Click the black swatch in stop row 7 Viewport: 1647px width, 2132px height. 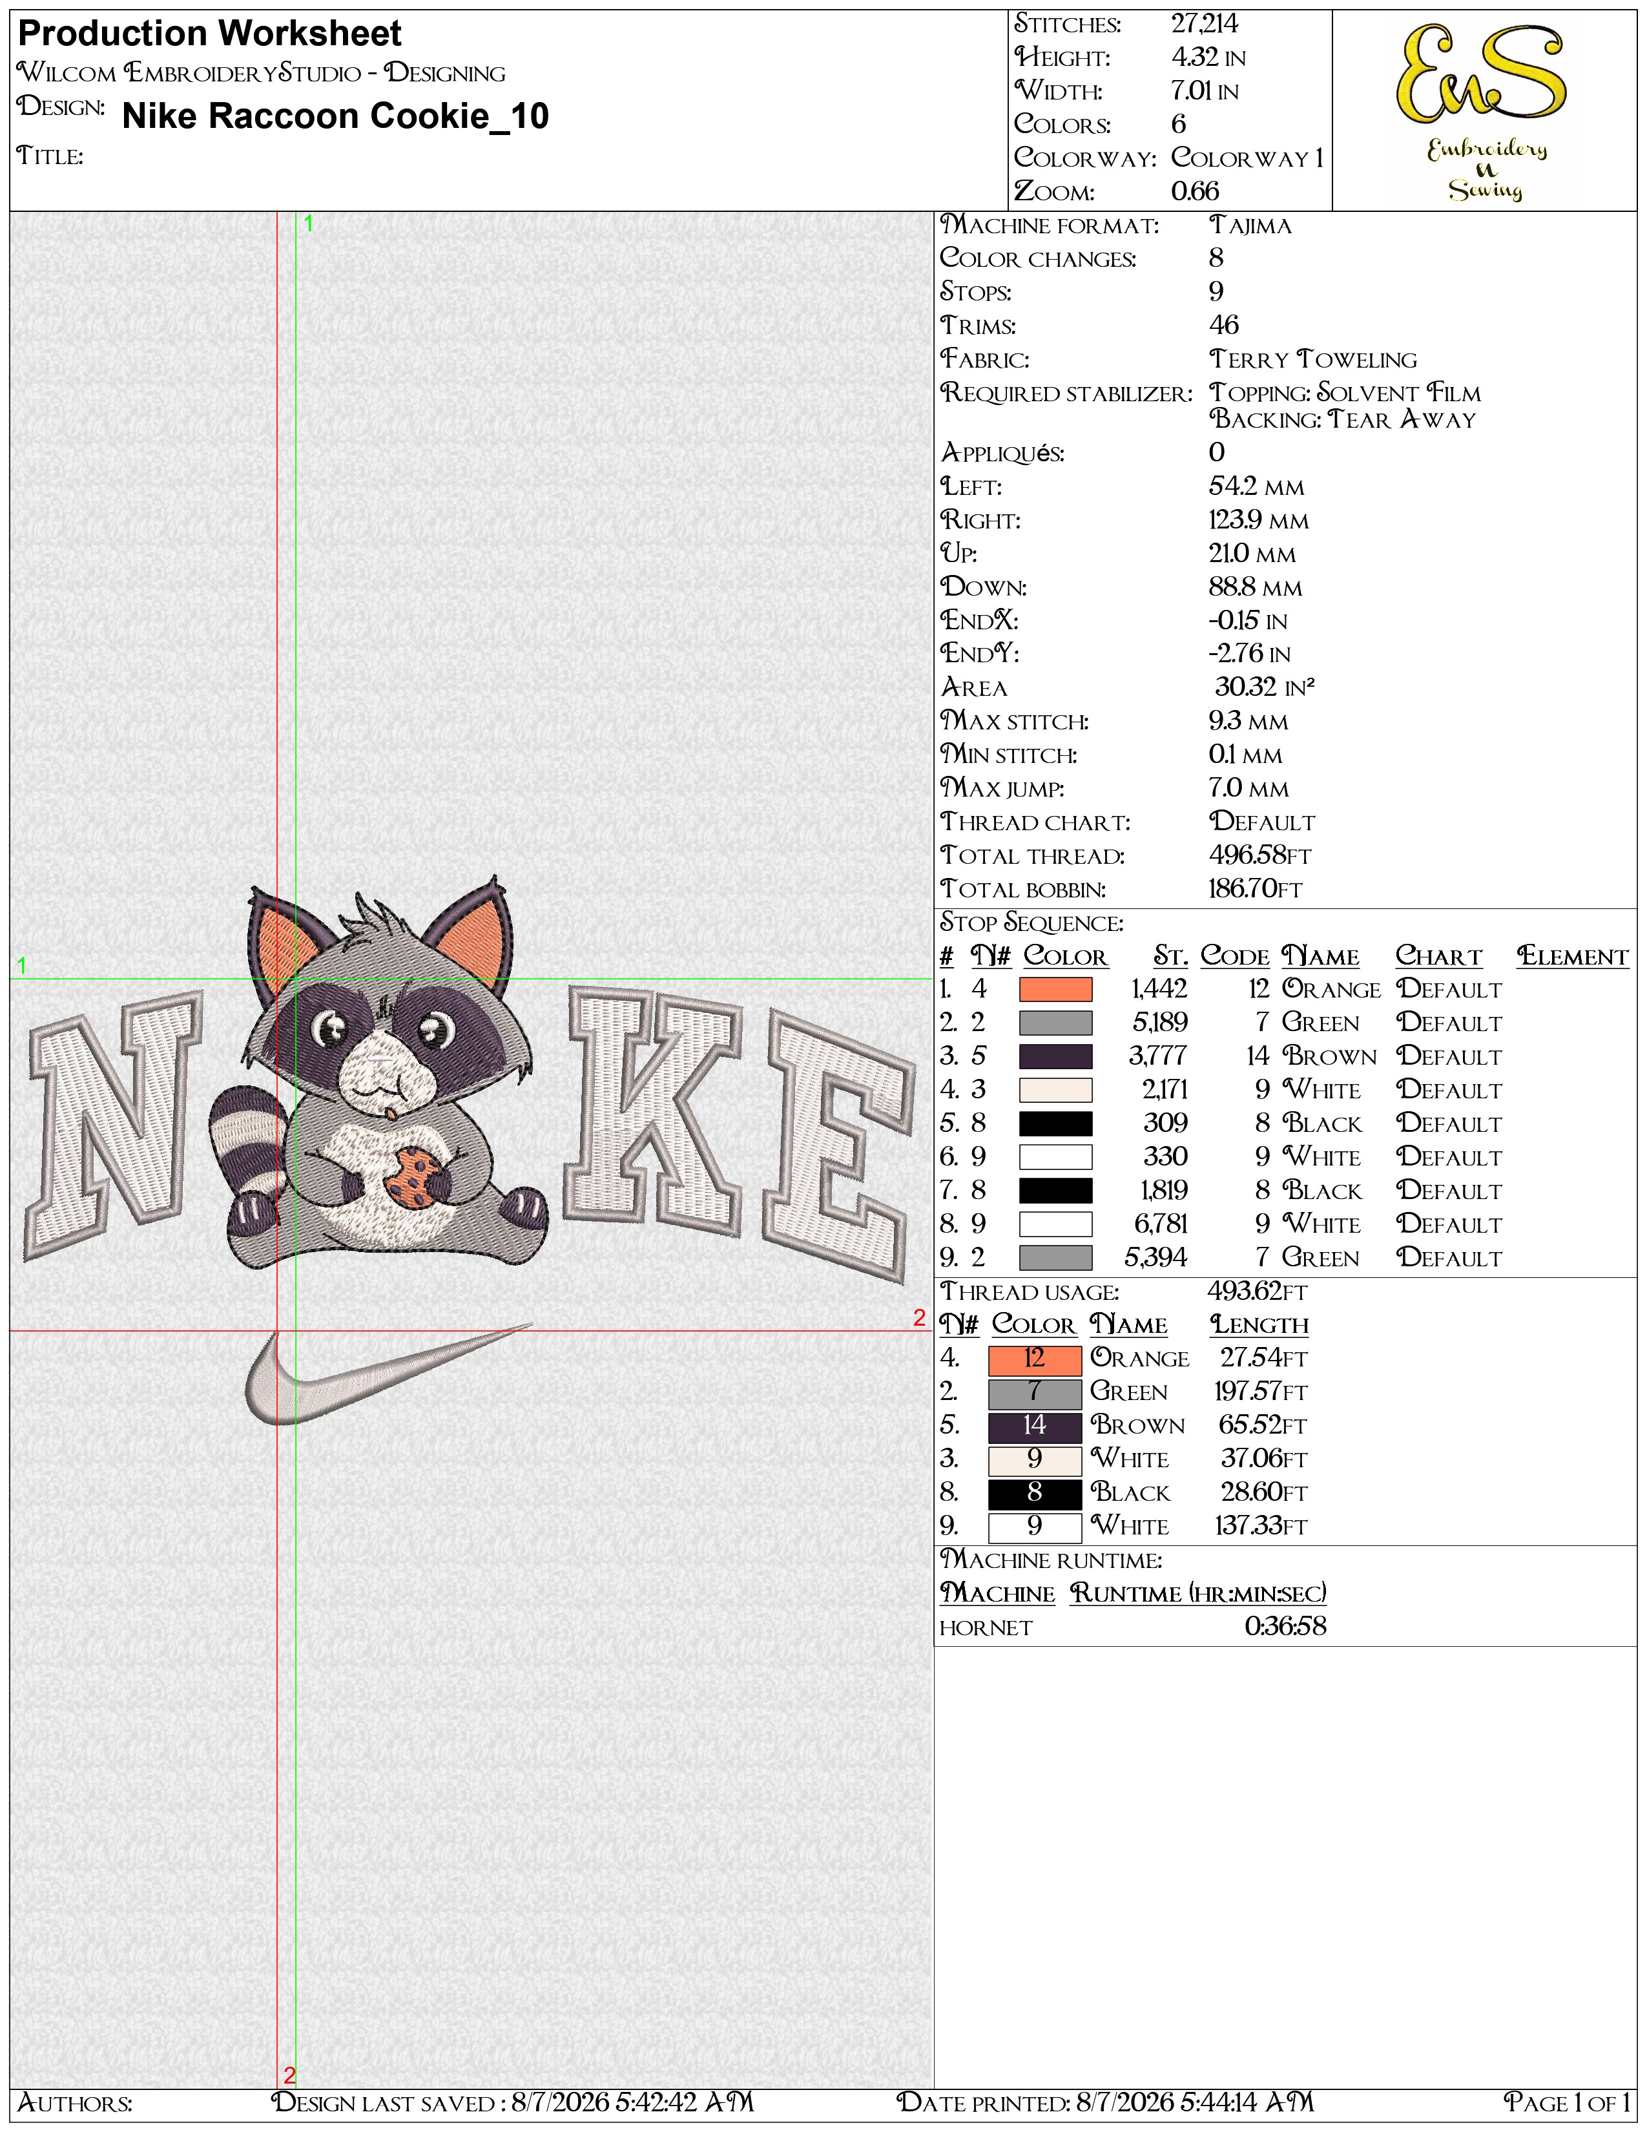(1055, 1190)
